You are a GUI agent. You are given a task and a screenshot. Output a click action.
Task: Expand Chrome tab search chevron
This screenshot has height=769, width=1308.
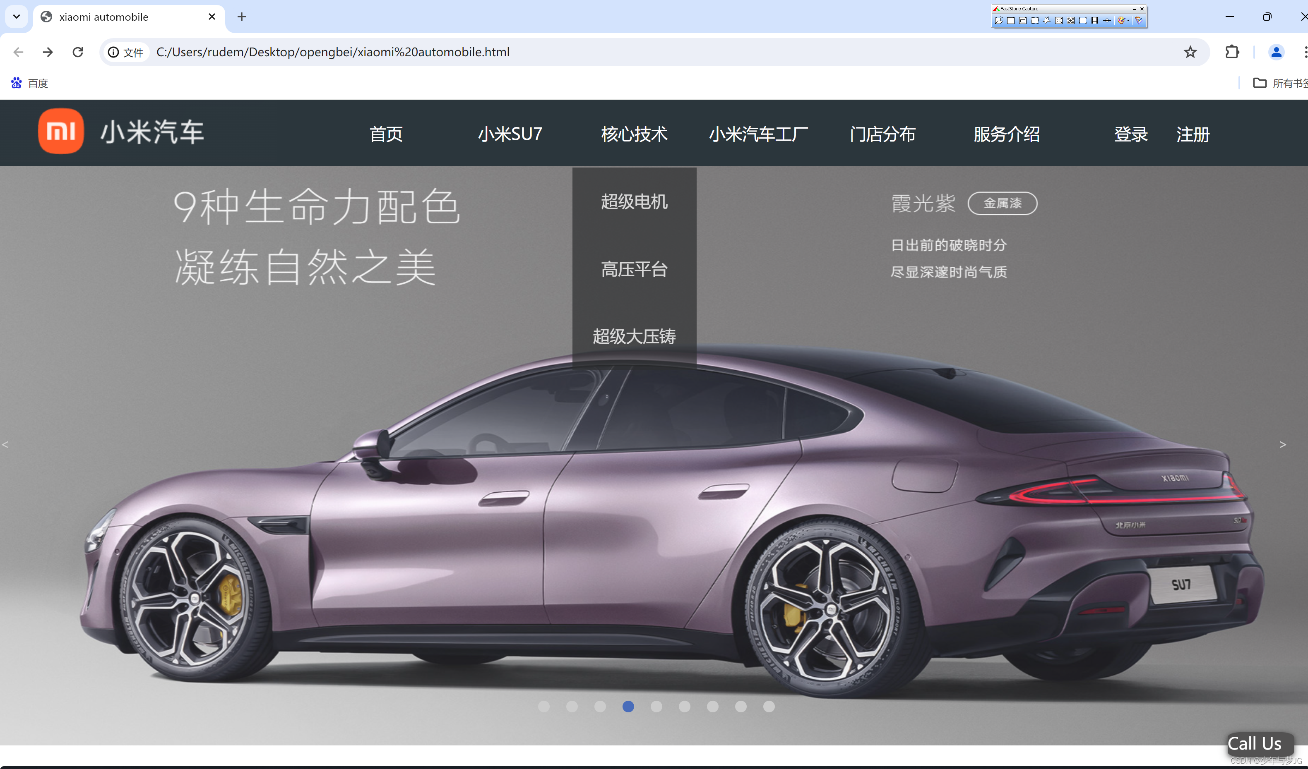point(17,17)
